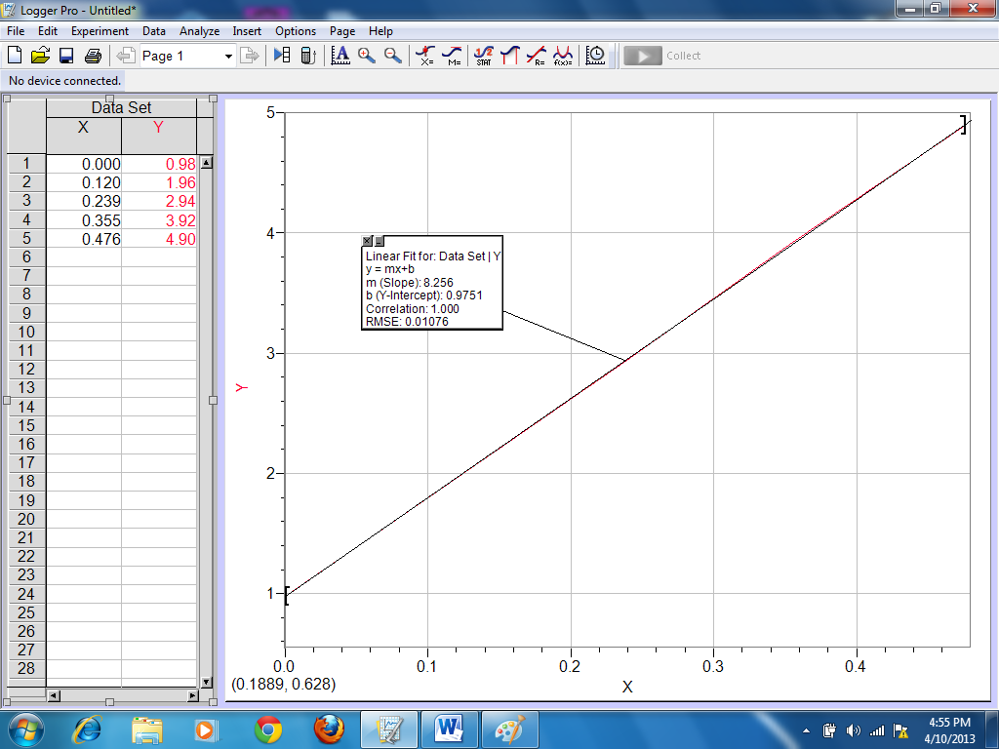Create a new file with the New icon
This screenshot has height=749, width=999.
click(14, 56)
